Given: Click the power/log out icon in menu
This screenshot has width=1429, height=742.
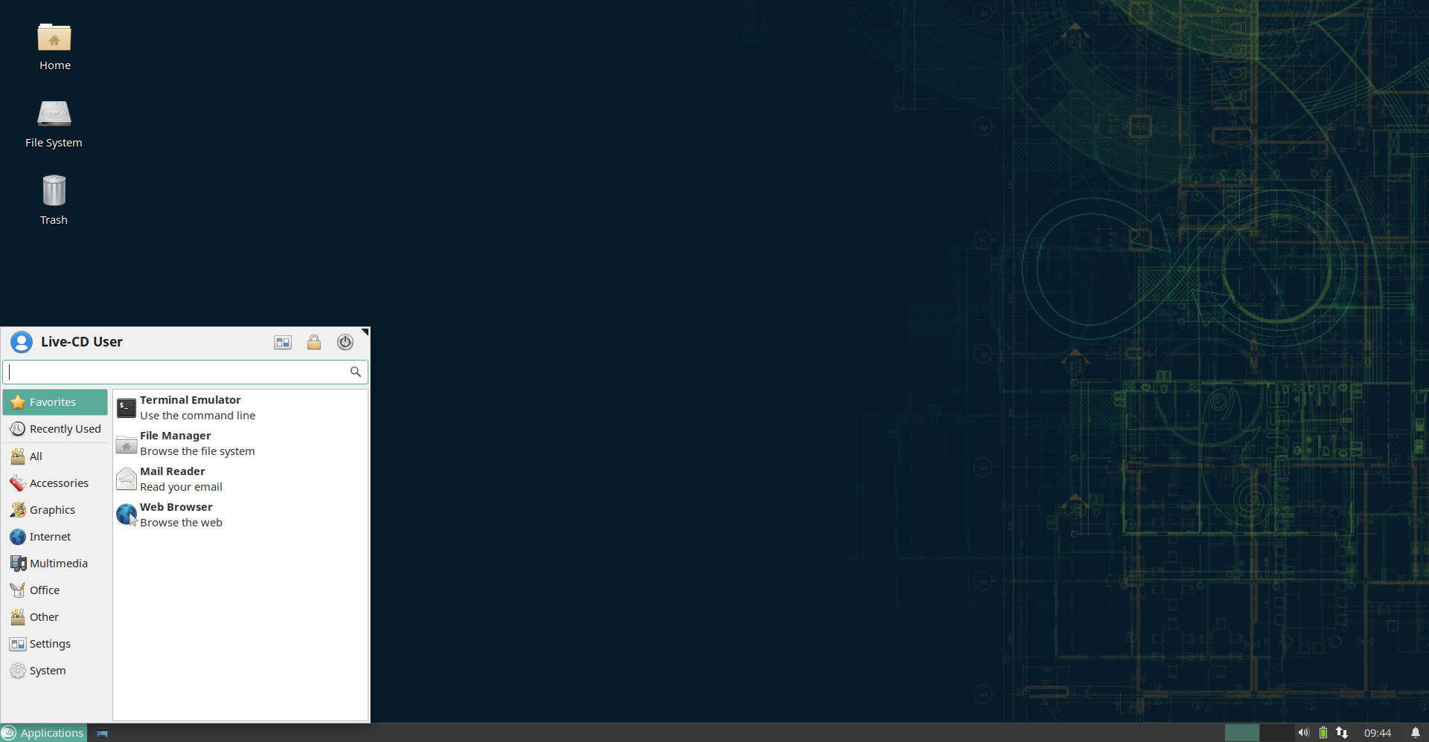Looking at the screenshot, I should [x=345, y=342].
